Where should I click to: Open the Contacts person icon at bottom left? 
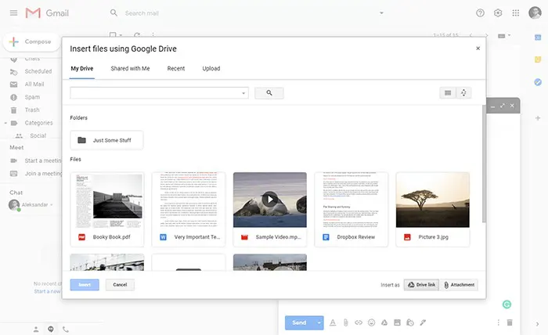[x=36, y=329]
